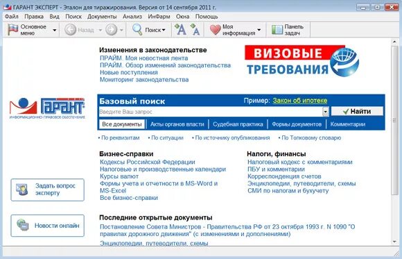Viewport: 402px width, 259px height.
Task: Select the Формы документов tab
Action: tap(297, 124)
